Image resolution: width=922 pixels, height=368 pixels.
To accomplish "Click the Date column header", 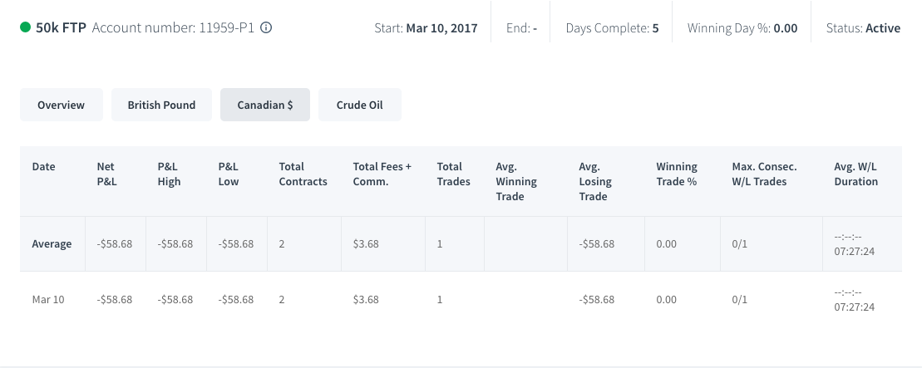I will (x=43, y=166).
